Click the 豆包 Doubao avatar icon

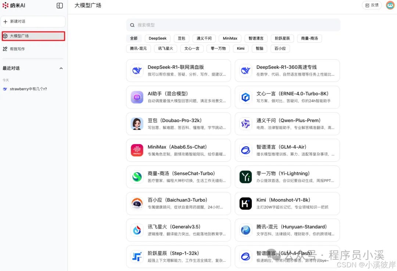(x=137, y=124)
